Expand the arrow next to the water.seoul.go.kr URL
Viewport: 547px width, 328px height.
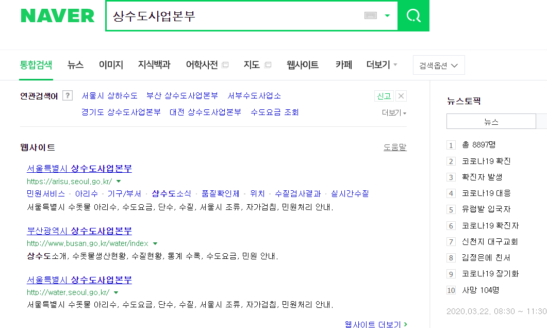tap(116, 292)
